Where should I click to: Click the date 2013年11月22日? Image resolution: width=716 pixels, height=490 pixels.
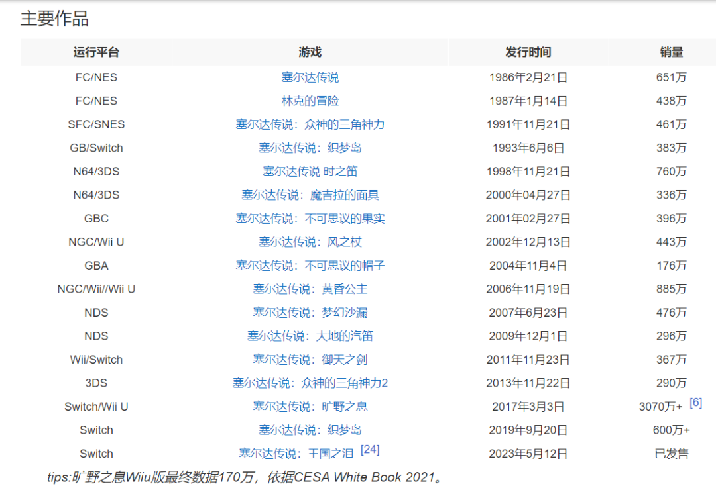pyautogui.click(x=528, y=383)
